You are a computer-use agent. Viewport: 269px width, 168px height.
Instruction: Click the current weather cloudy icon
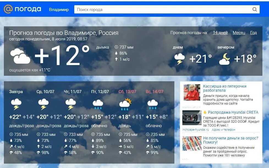coord(20,56)
